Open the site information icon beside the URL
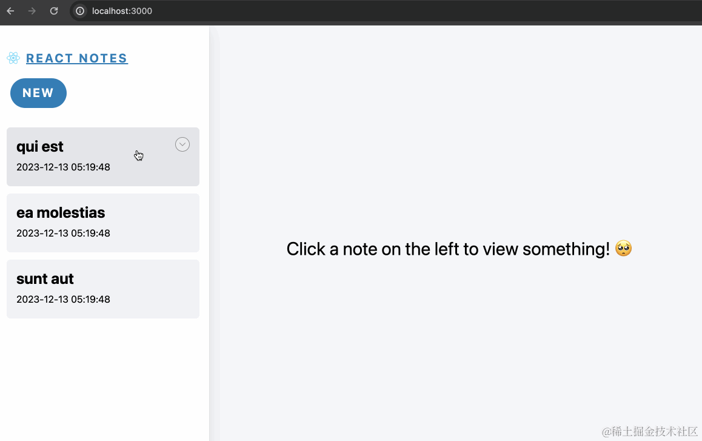702x441 pixels. click(x=80, y=11)
